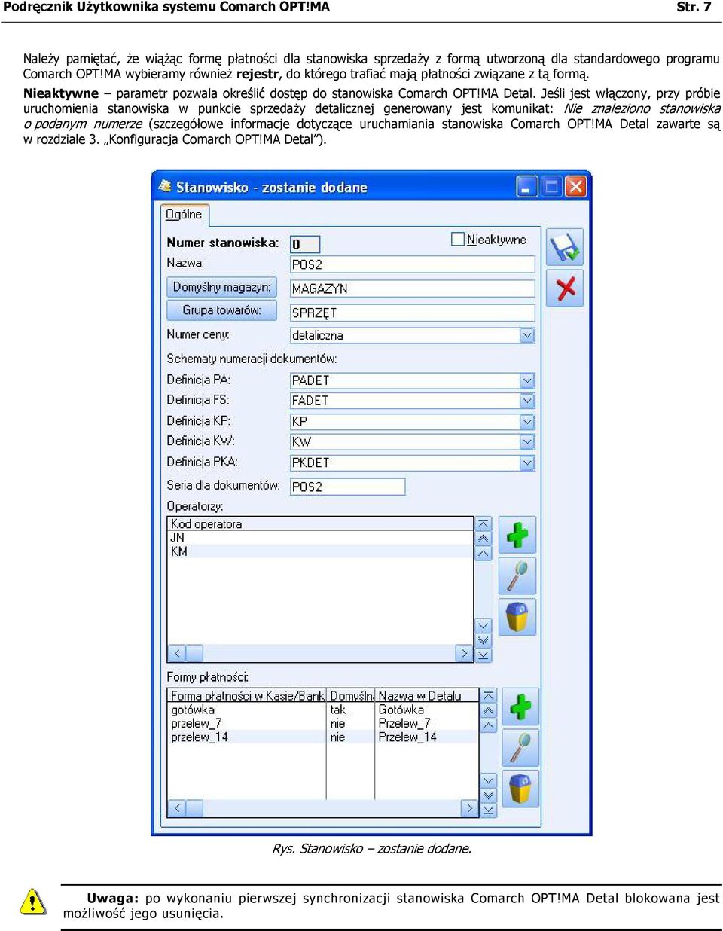This screenshot has height=931, width=723.
Task: Switch to the Ogólne tab
Action: 184,215
